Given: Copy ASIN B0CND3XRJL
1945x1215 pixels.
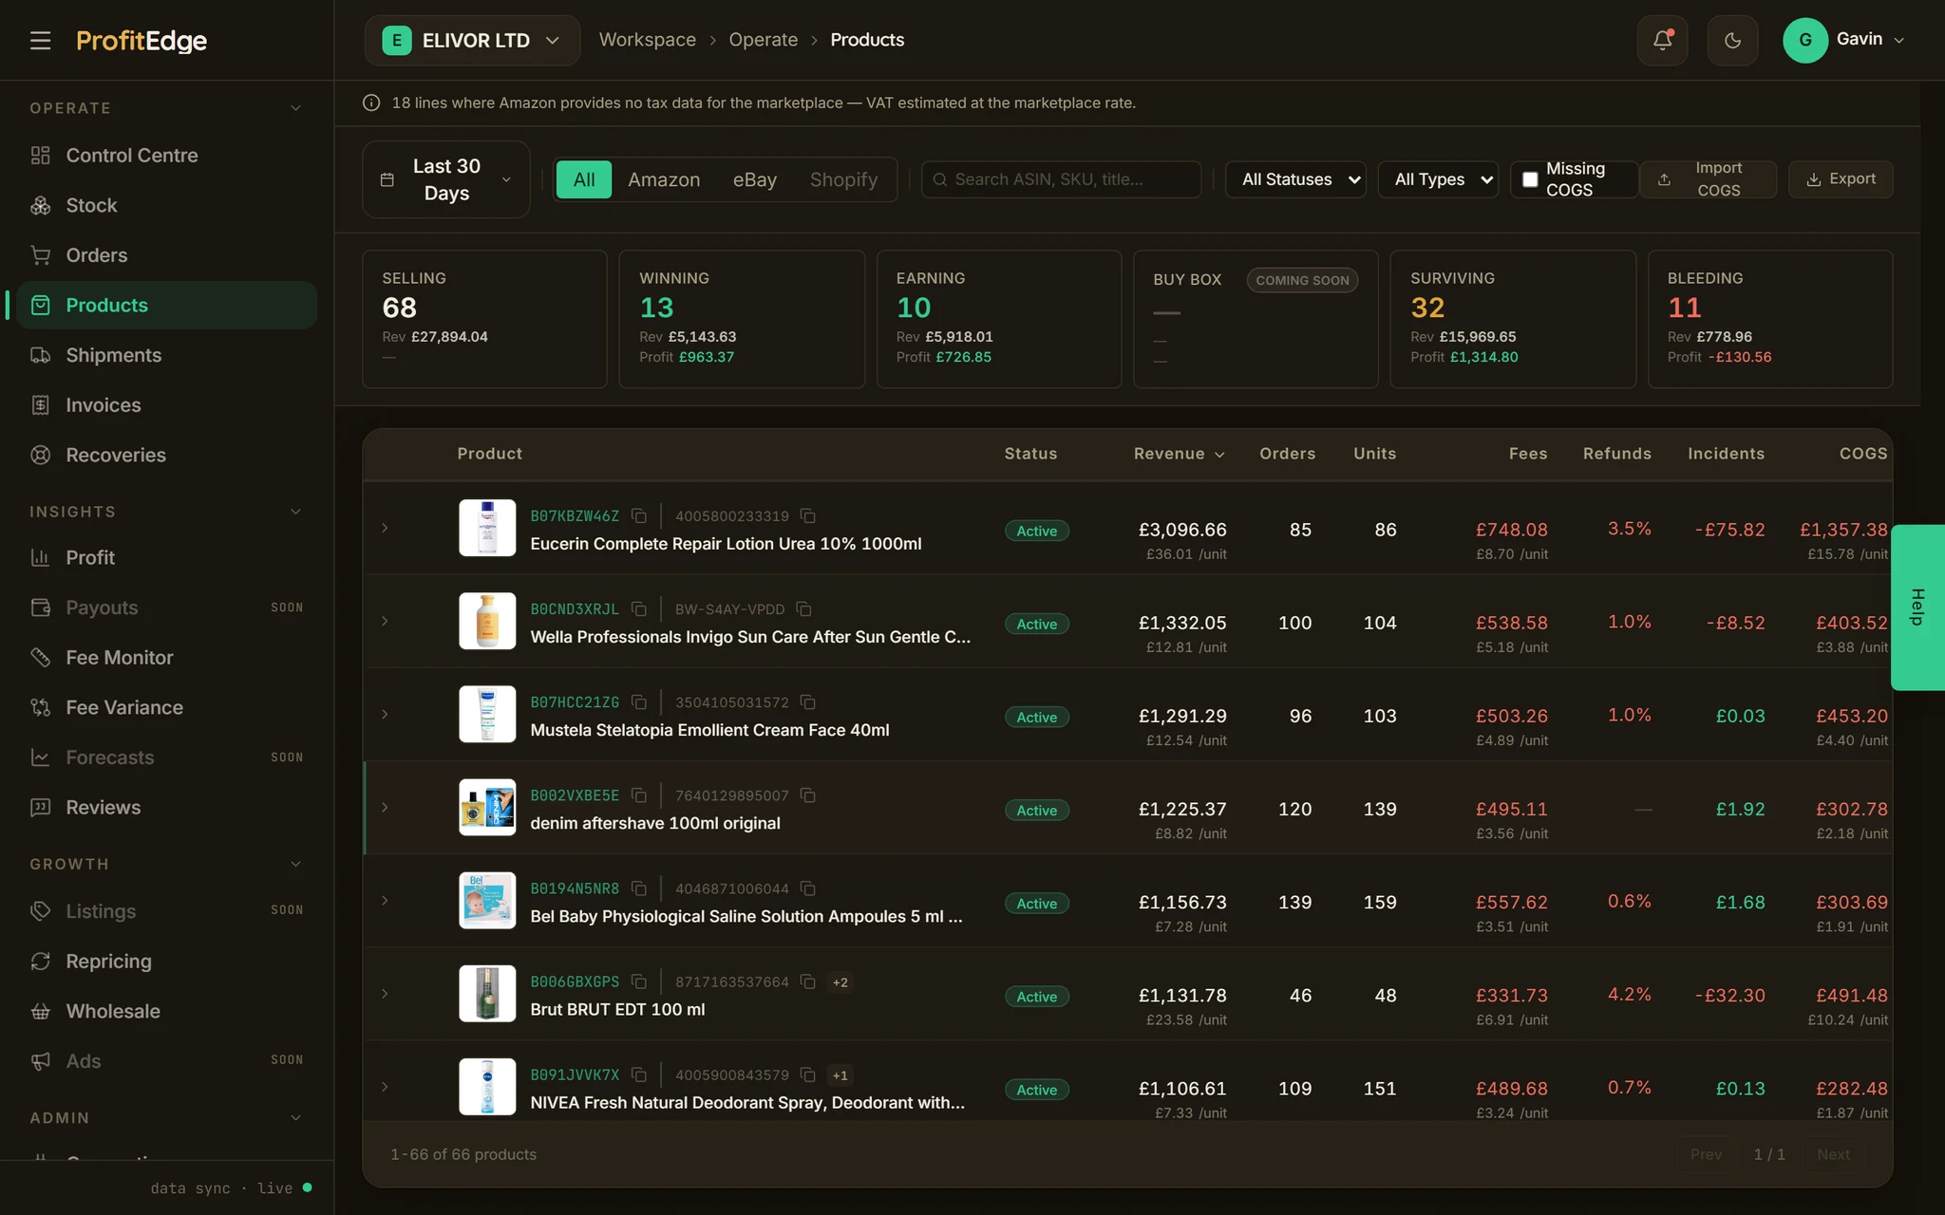Looking at the screenshot, I should (x=639, y=608).
